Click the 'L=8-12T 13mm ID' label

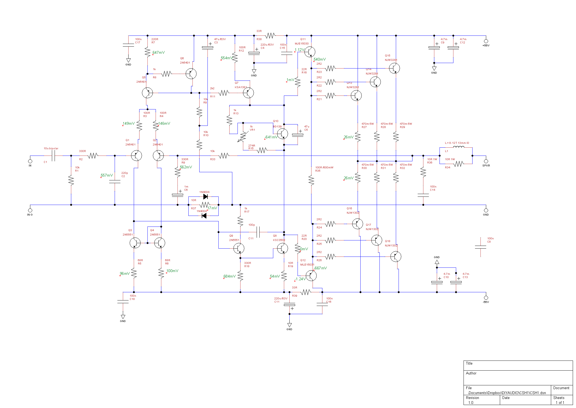[x=457, y=143]
